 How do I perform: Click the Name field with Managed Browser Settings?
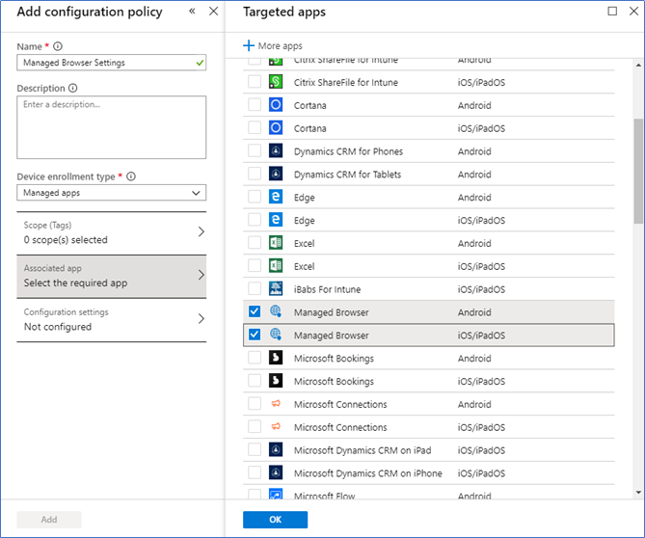click(112, 63)
